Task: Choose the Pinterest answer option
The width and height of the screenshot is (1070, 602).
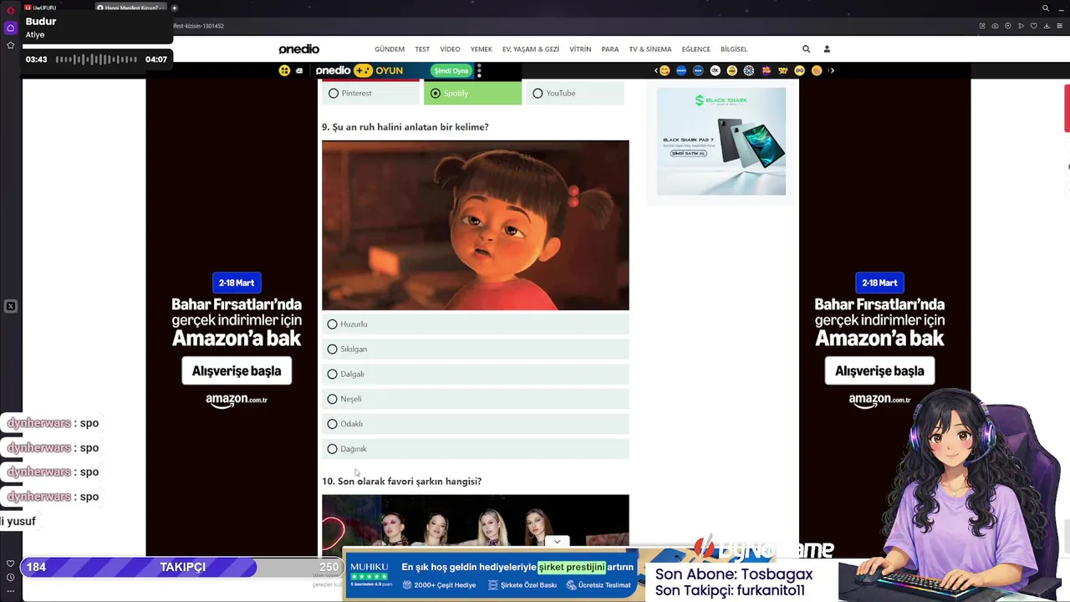Action: click(371, 93)
